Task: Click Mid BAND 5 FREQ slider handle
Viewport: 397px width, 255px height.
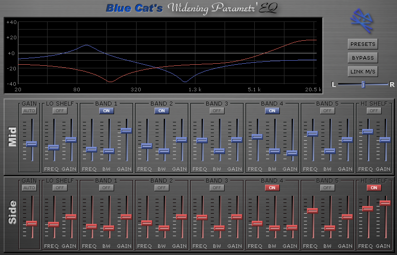Action: (313, 134)
